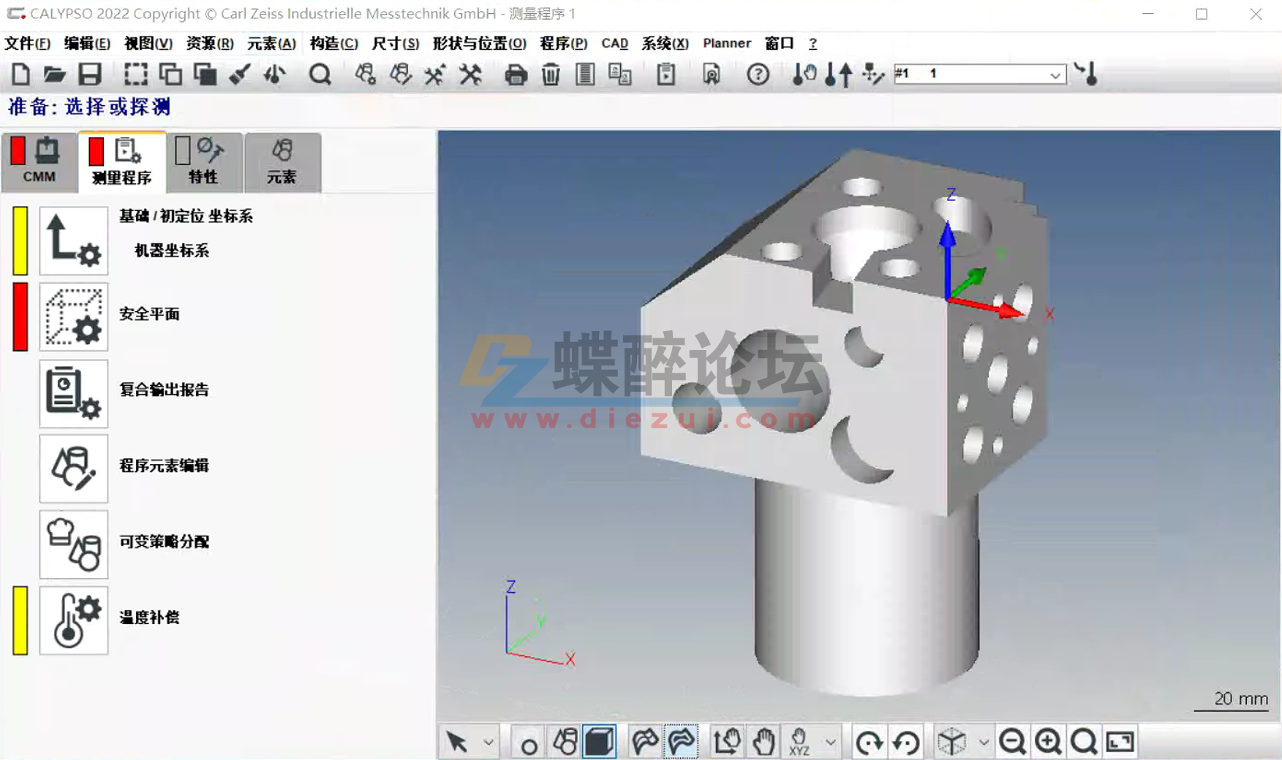Open the 基础/初定位坐标系 settings

click(x=73, y=240)
